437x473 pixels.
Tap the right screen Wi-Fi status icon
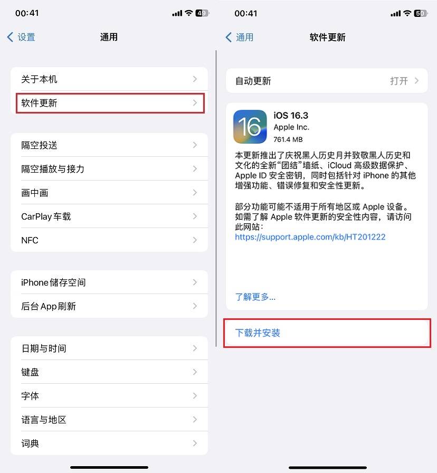coord(407,13)
